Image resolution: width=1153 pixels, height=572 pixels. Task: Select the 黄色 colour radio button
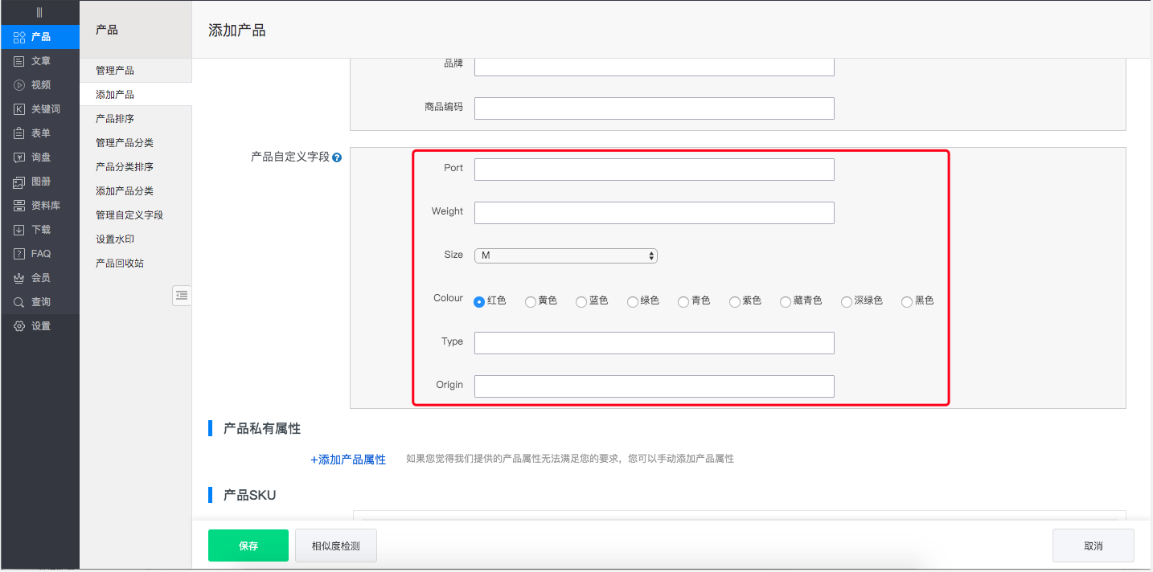click(531, 302)
